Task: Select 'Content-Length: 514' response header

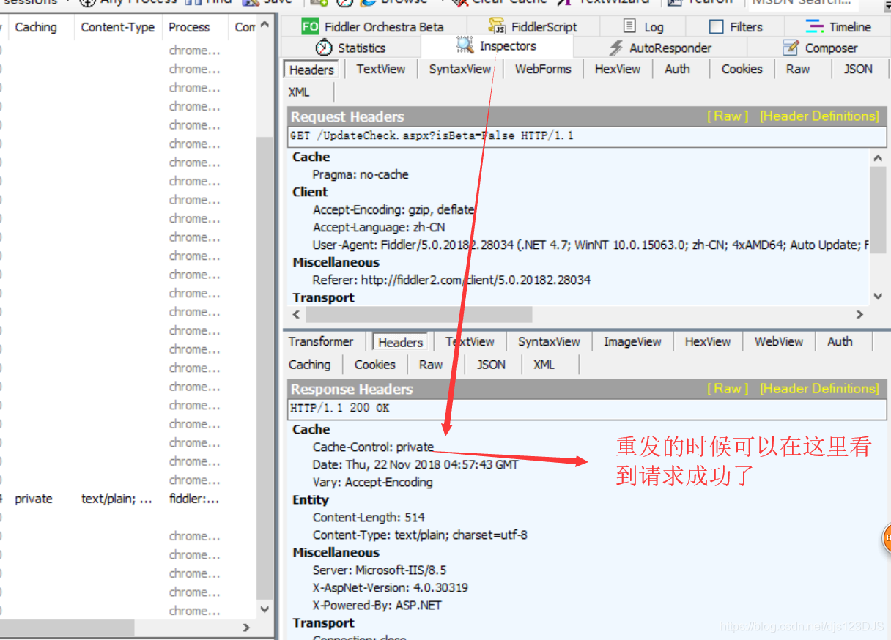Action: click(x=369, y=517)
